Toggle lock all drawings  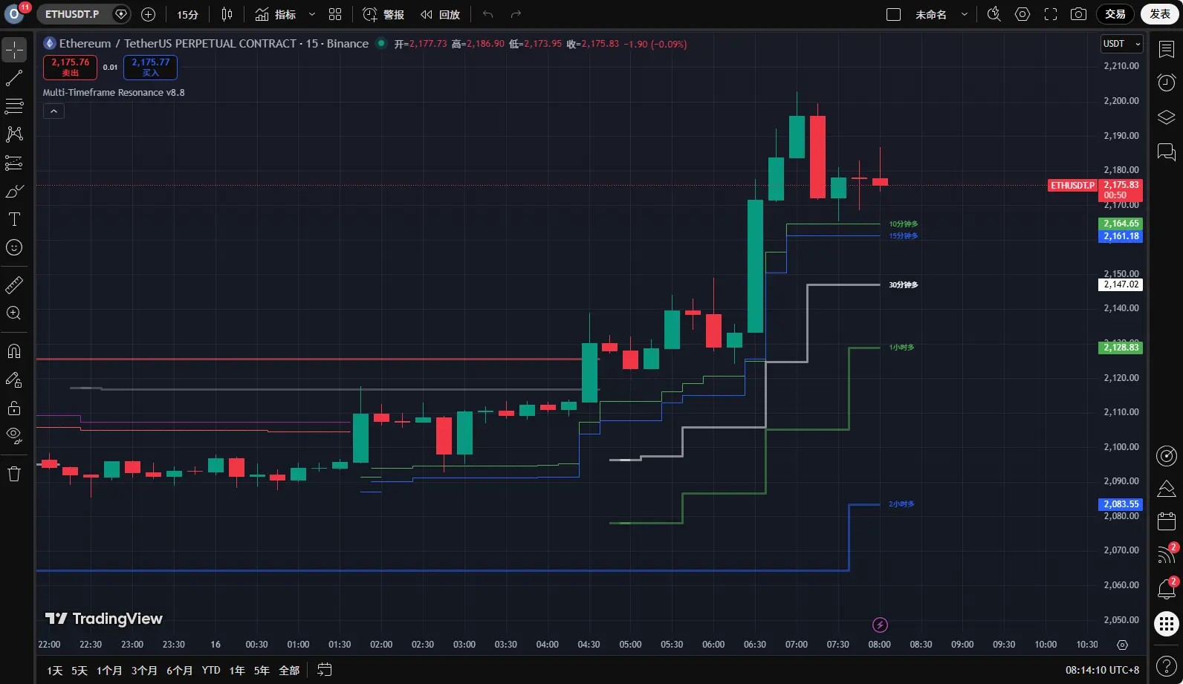tap(14, 408)
